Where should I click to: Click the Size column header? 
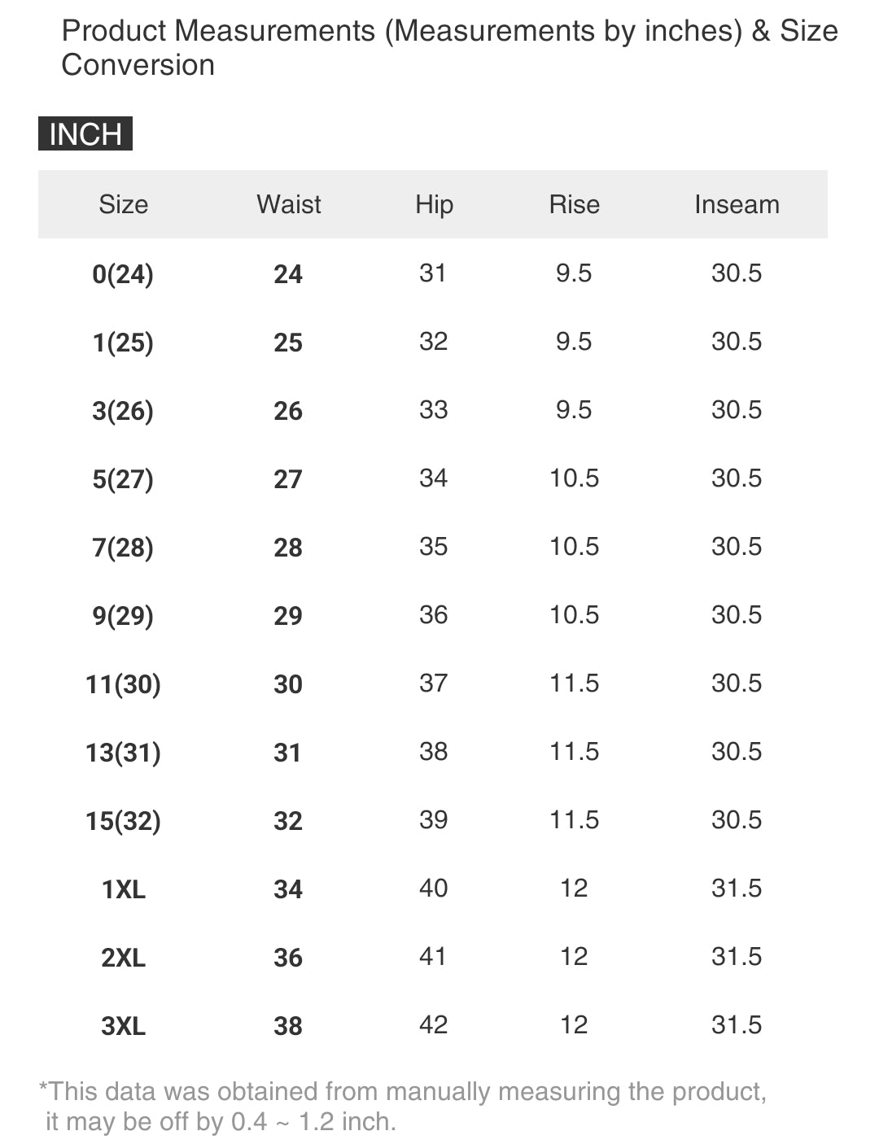(123, 204)
